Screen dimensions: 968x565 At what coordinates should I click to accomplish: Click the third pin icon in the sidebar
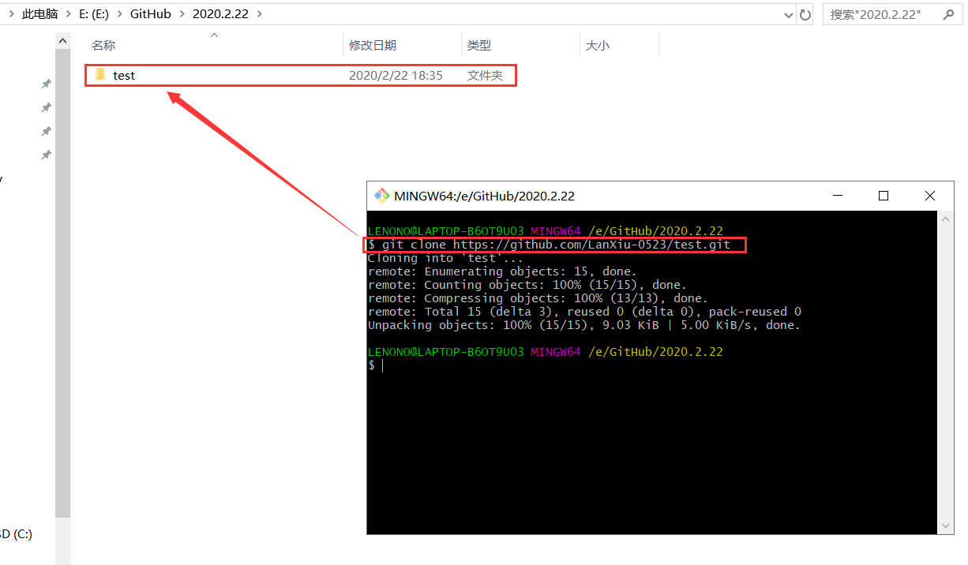pyautogui.click(x=45, y=131)
